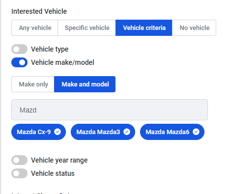The image size is (230, 194).
Task: Deselect the Mazda Mazda3 chip
Action: coord(103,132)
